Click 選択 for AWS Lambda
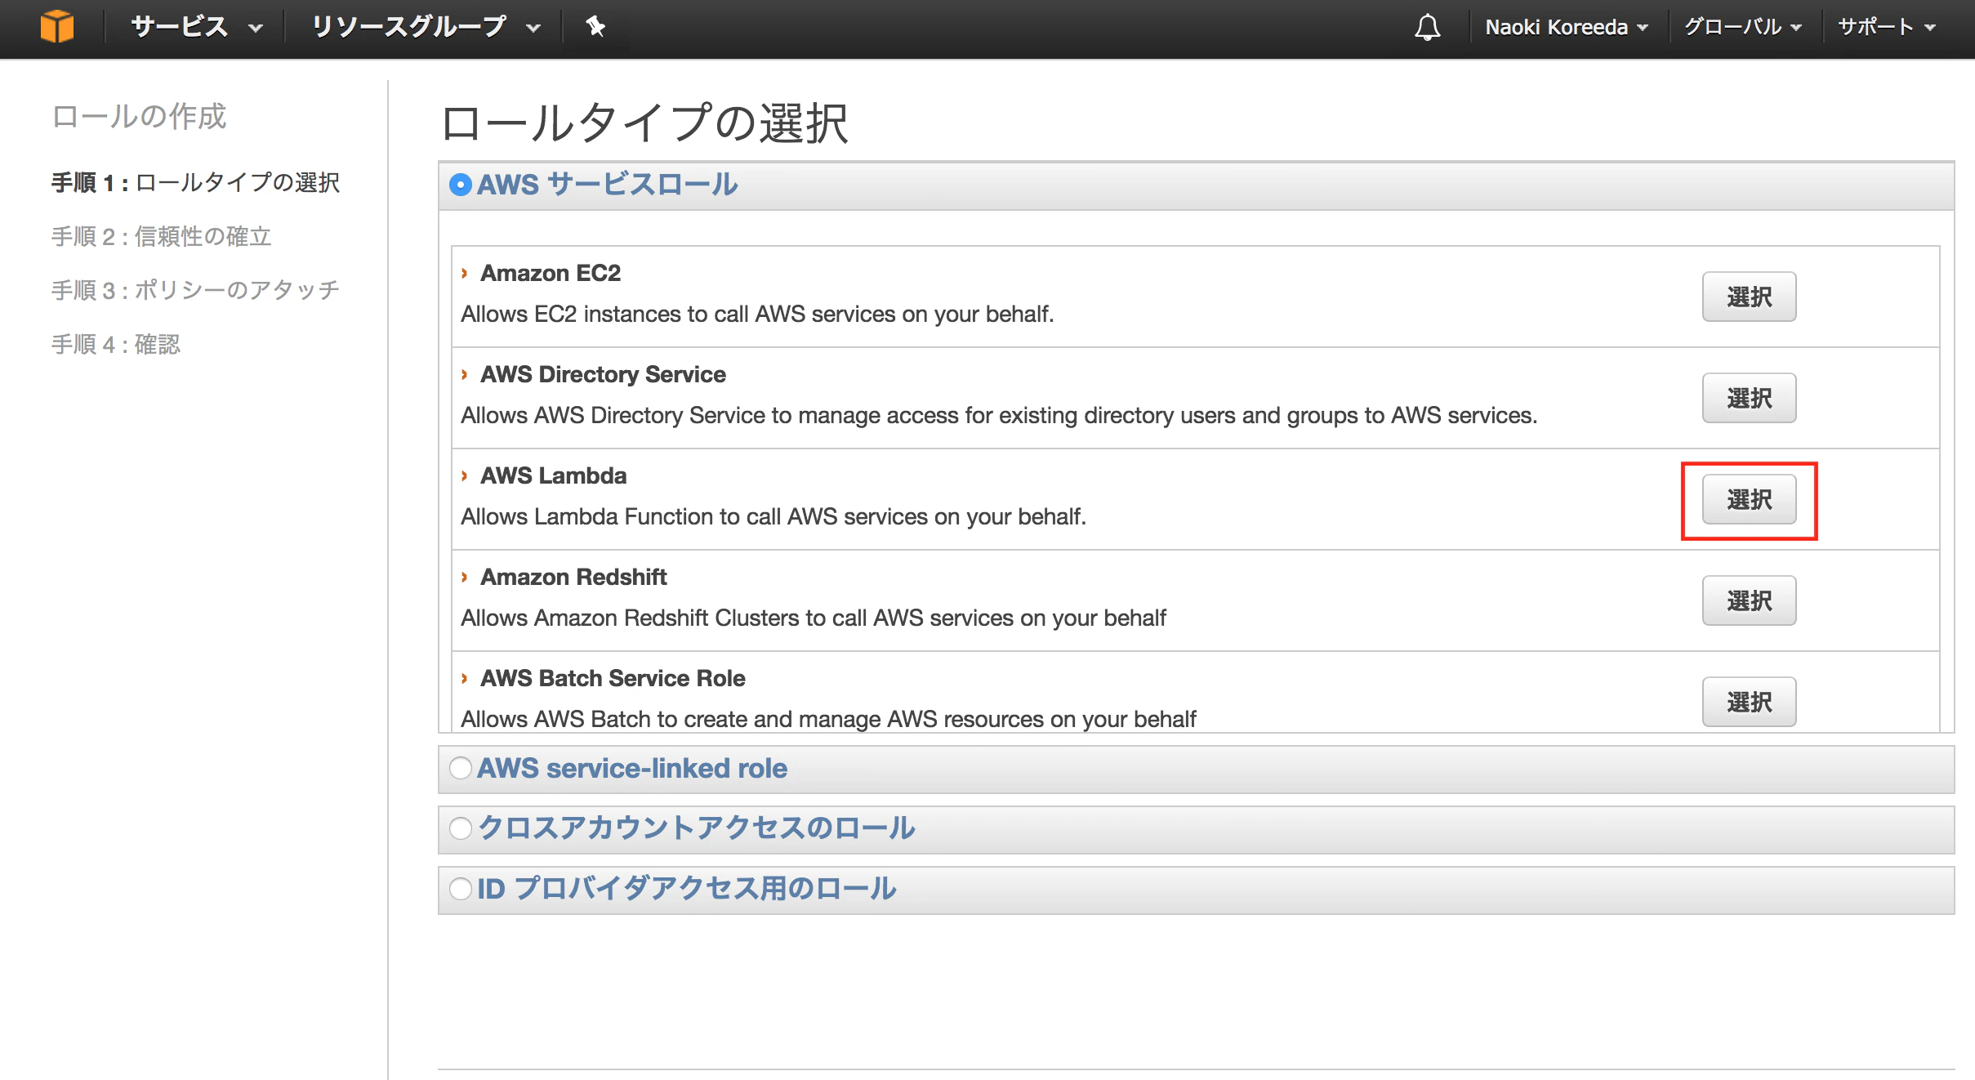The width and height of the screenshot is (1975, 1080). pos(1749,499)
